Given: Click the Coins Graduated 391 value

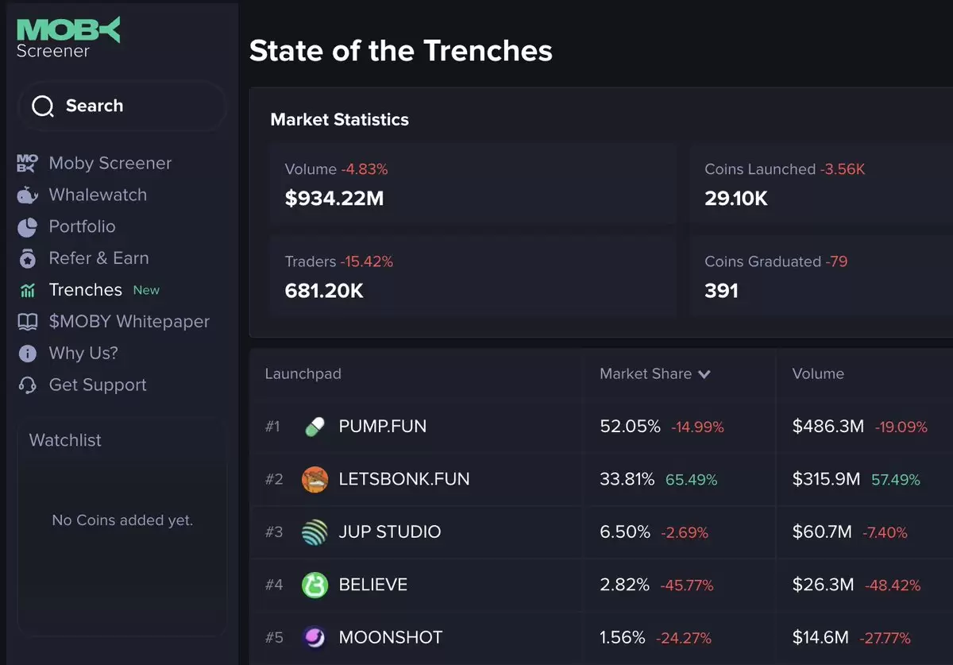Looking at the screenshot, I should point(721,291).
